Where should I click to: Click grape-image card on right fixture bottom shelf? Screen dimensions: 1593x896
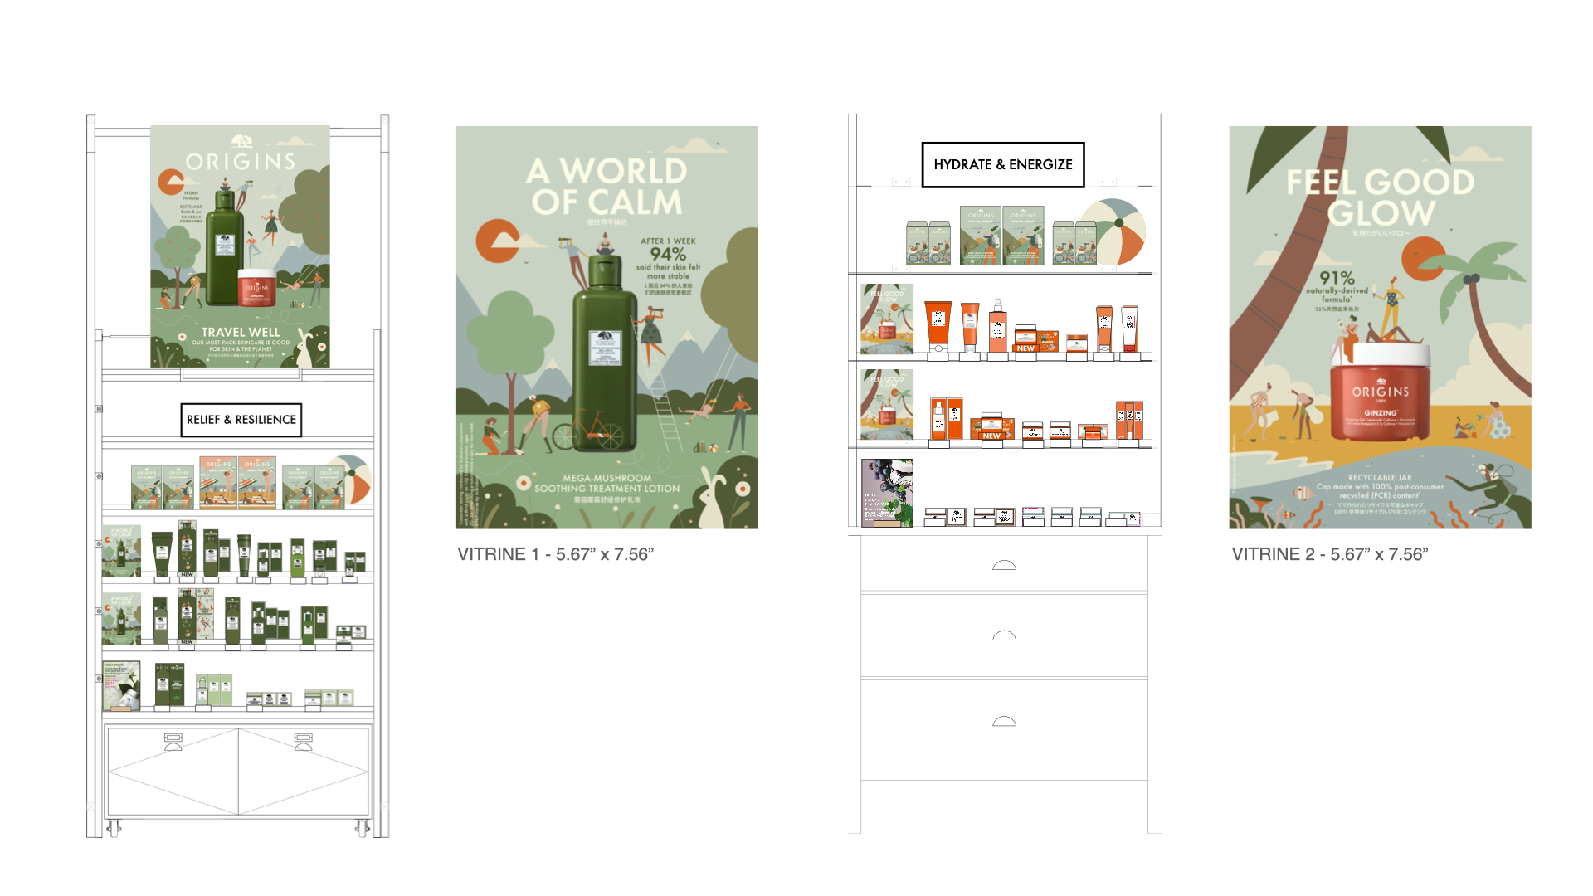[x=887, y=493]
